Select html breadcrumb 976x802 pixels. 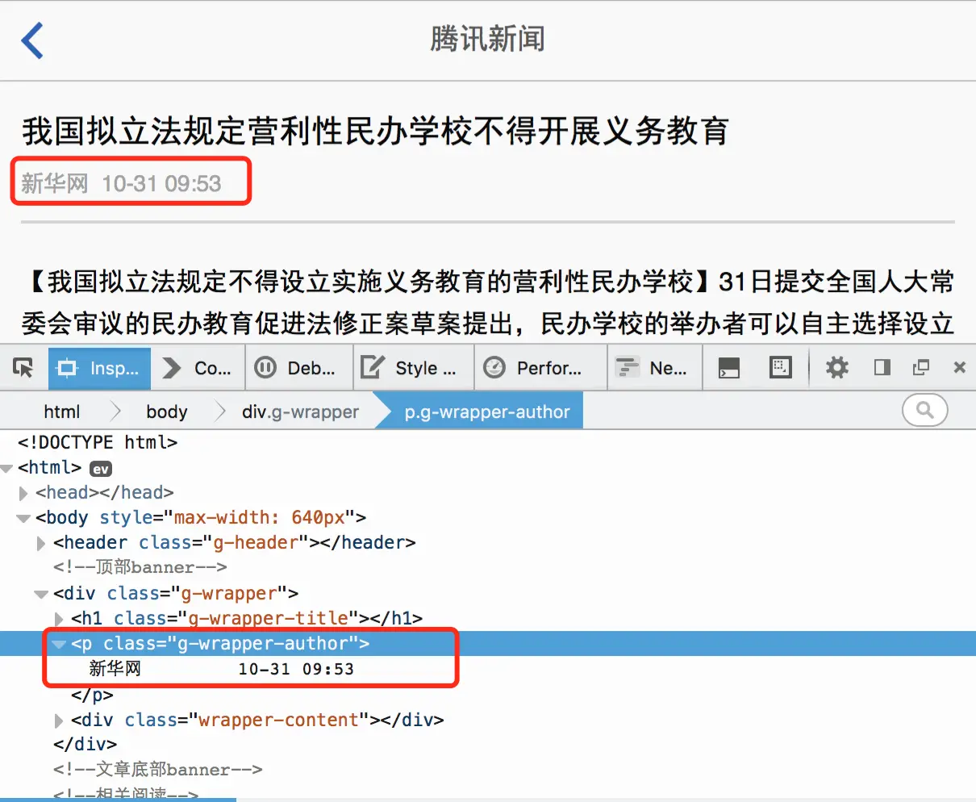coord(62,411)
